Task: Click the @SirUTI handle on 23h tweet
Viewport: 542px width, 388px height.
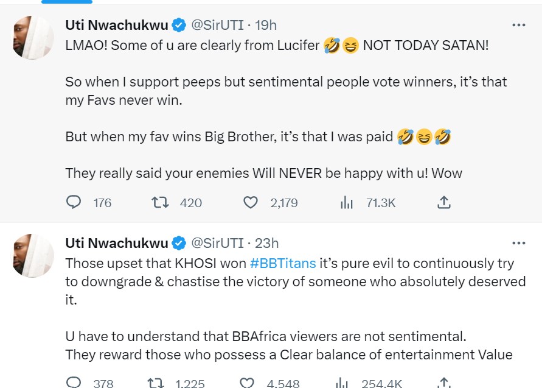Action: pos(217,243)
